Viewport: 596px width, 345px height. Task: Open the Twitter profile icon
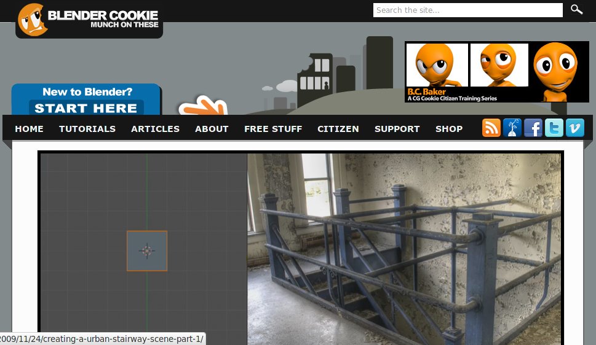point(554,128)
